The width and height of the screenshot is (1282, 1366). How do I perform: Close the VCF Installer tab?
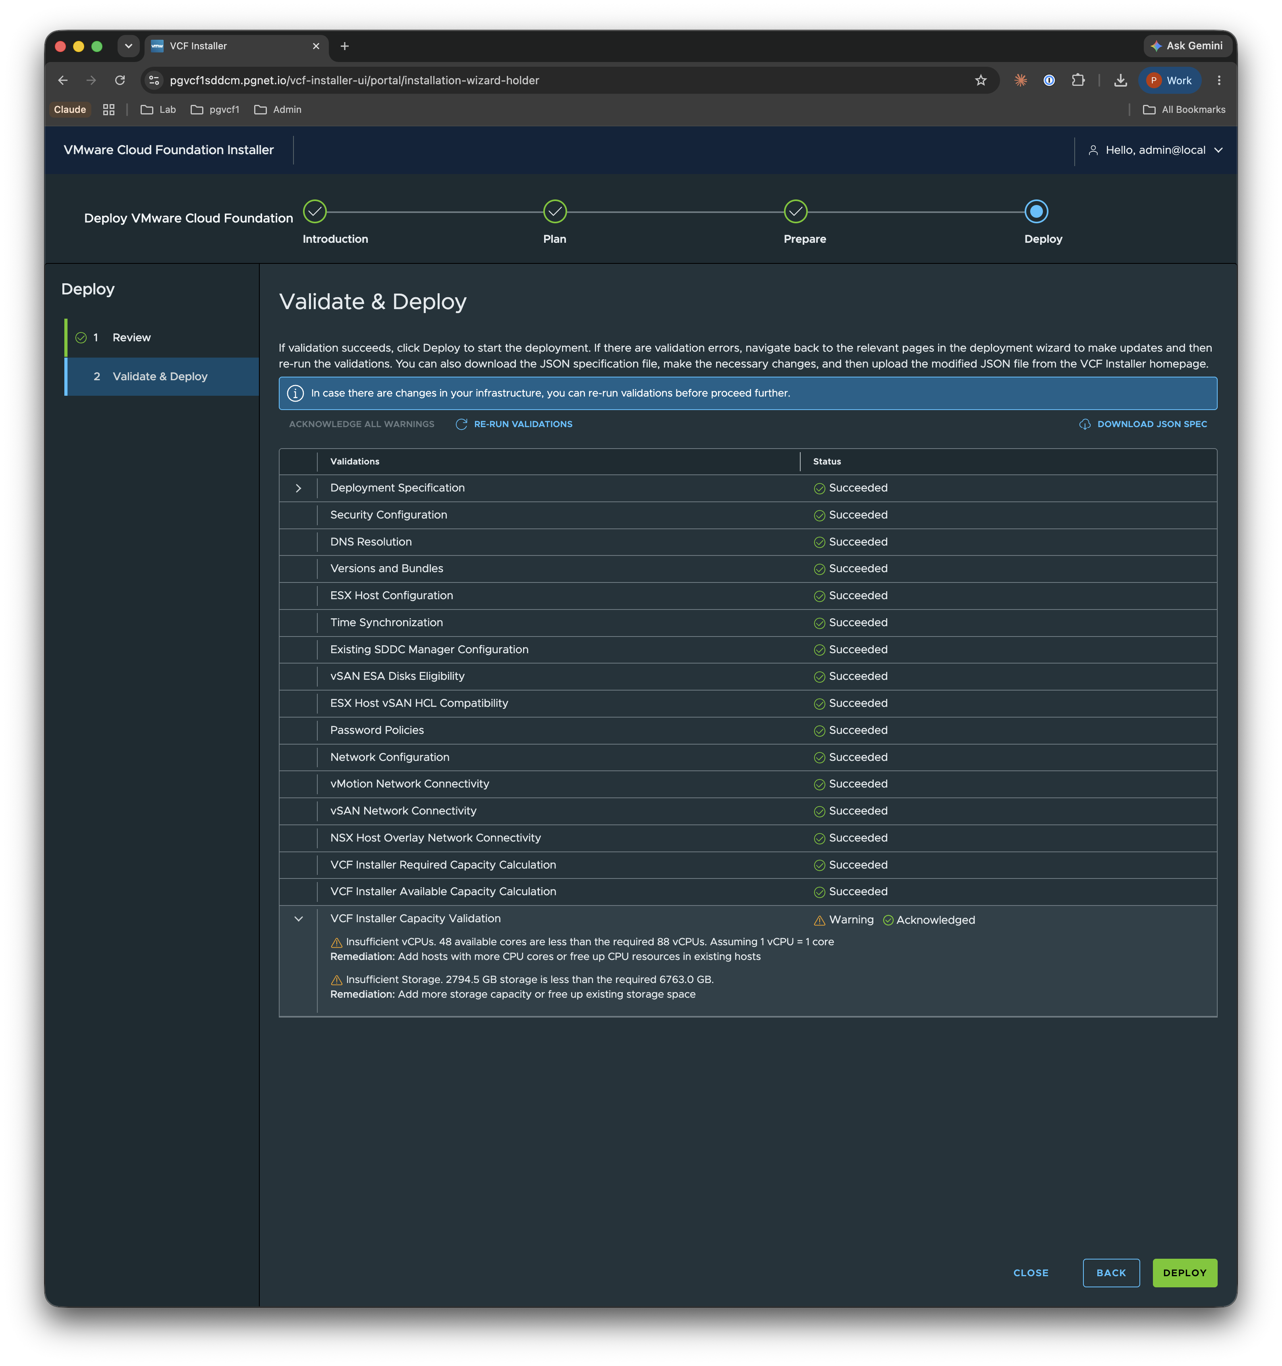(316, 46)
